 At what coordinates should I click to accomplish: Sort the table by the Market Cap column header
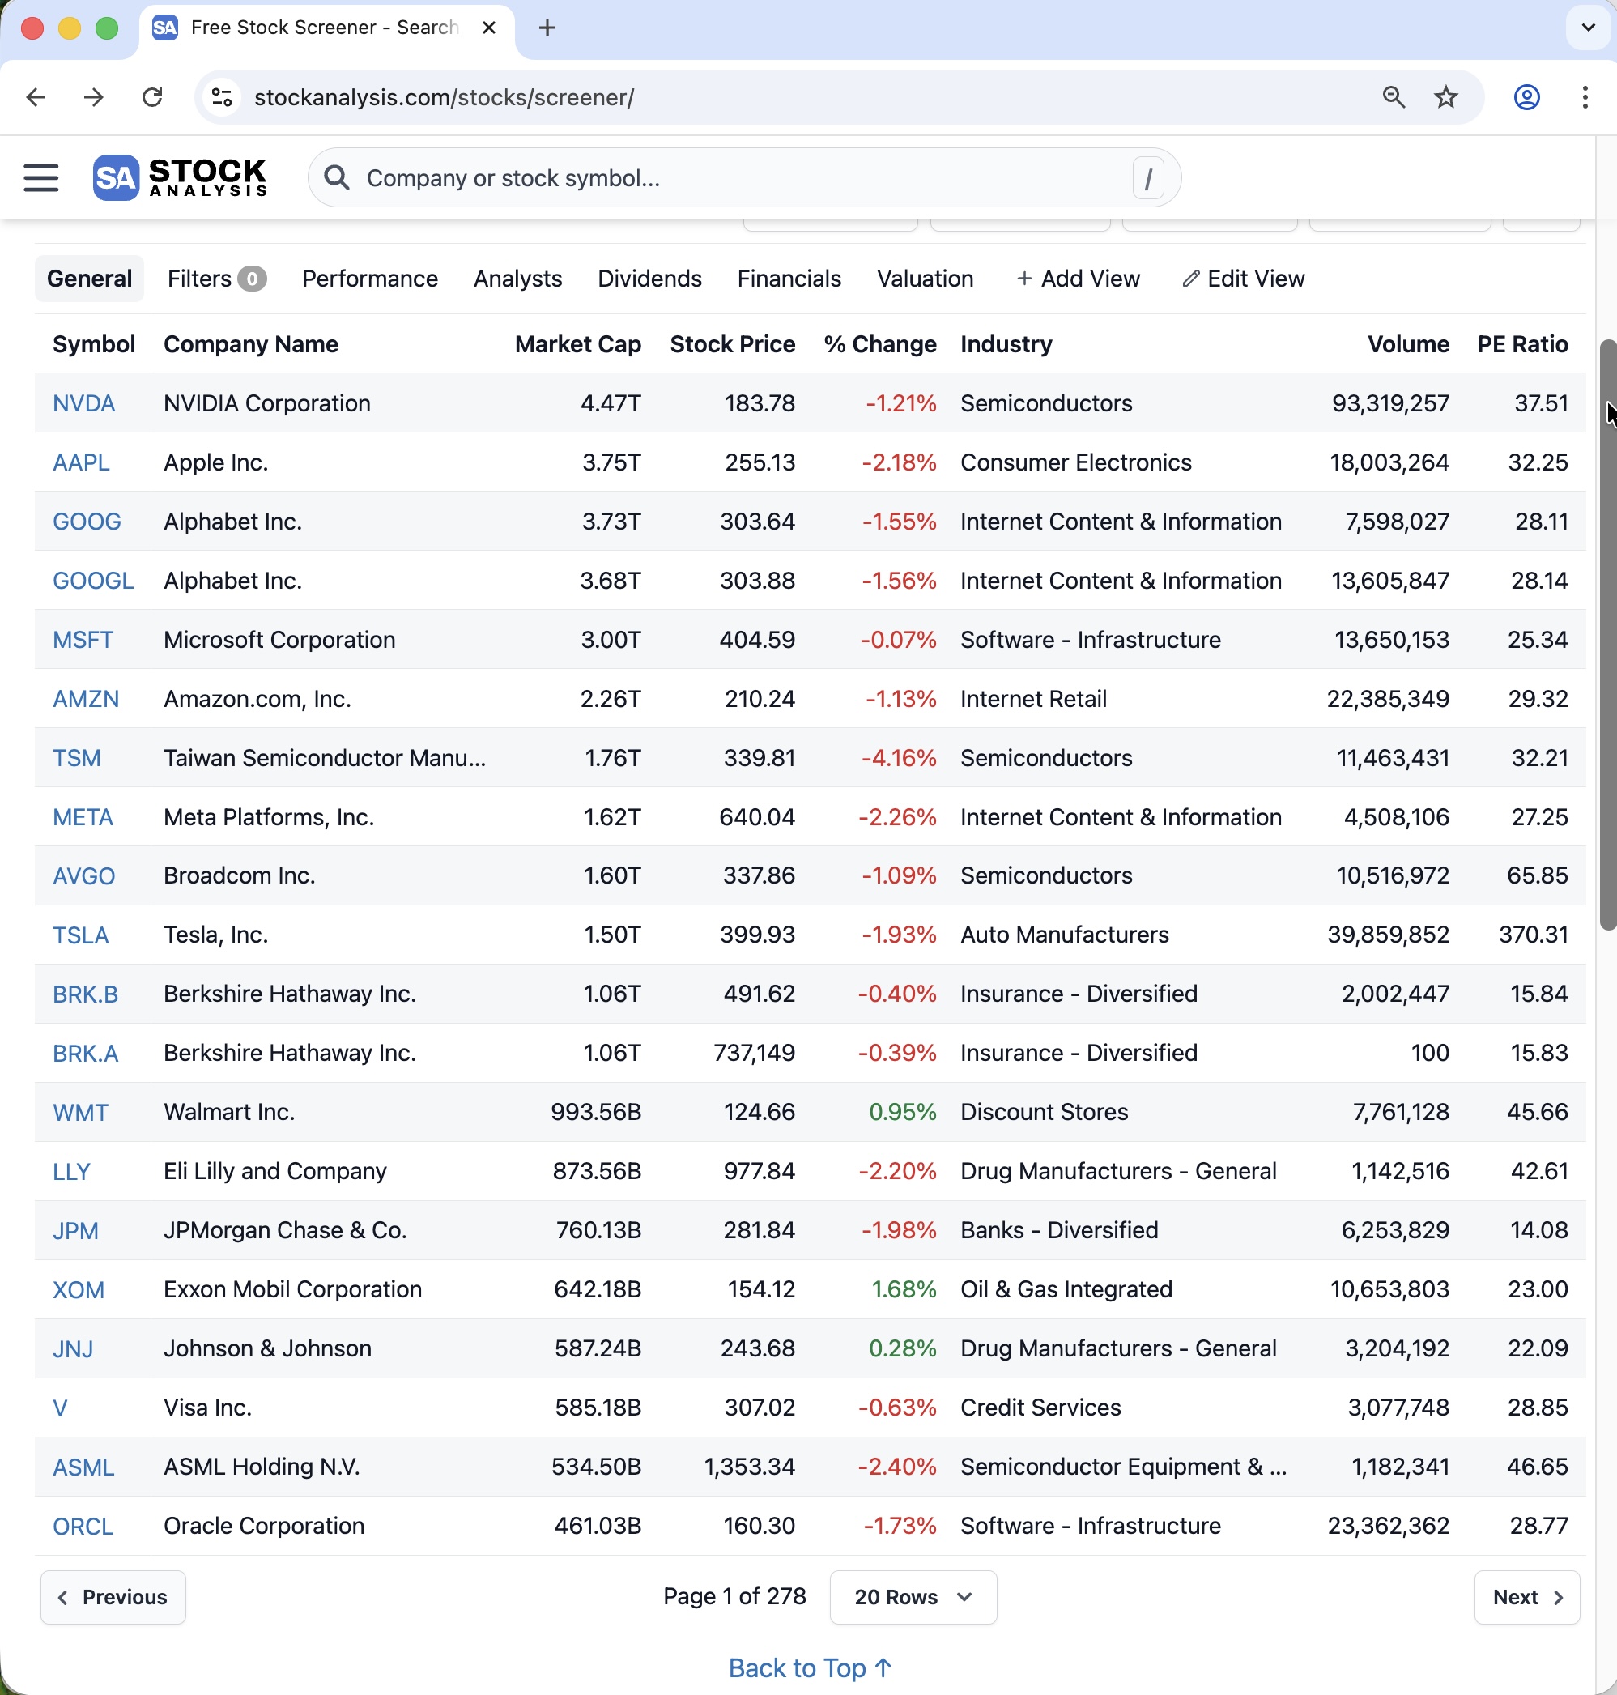point(577,344)
